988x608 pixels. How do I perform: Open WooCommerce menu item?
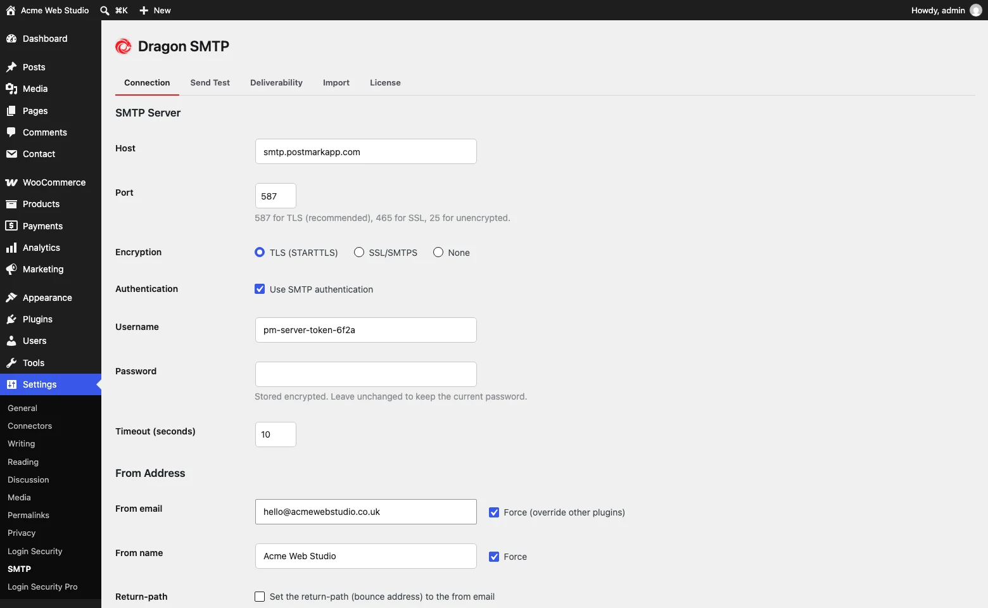click(51, 182)
